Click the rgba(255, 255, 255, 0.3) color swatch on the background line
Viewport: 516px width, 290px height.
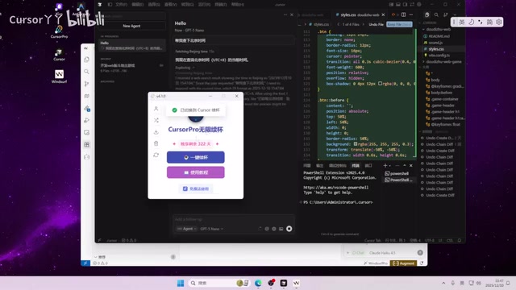(356, 144)
